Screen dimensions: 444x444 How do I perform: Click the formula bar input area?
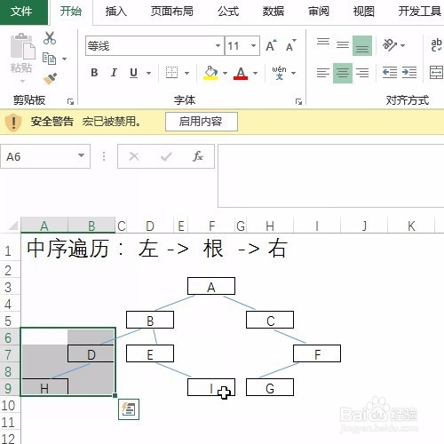[x=331, y=176]
